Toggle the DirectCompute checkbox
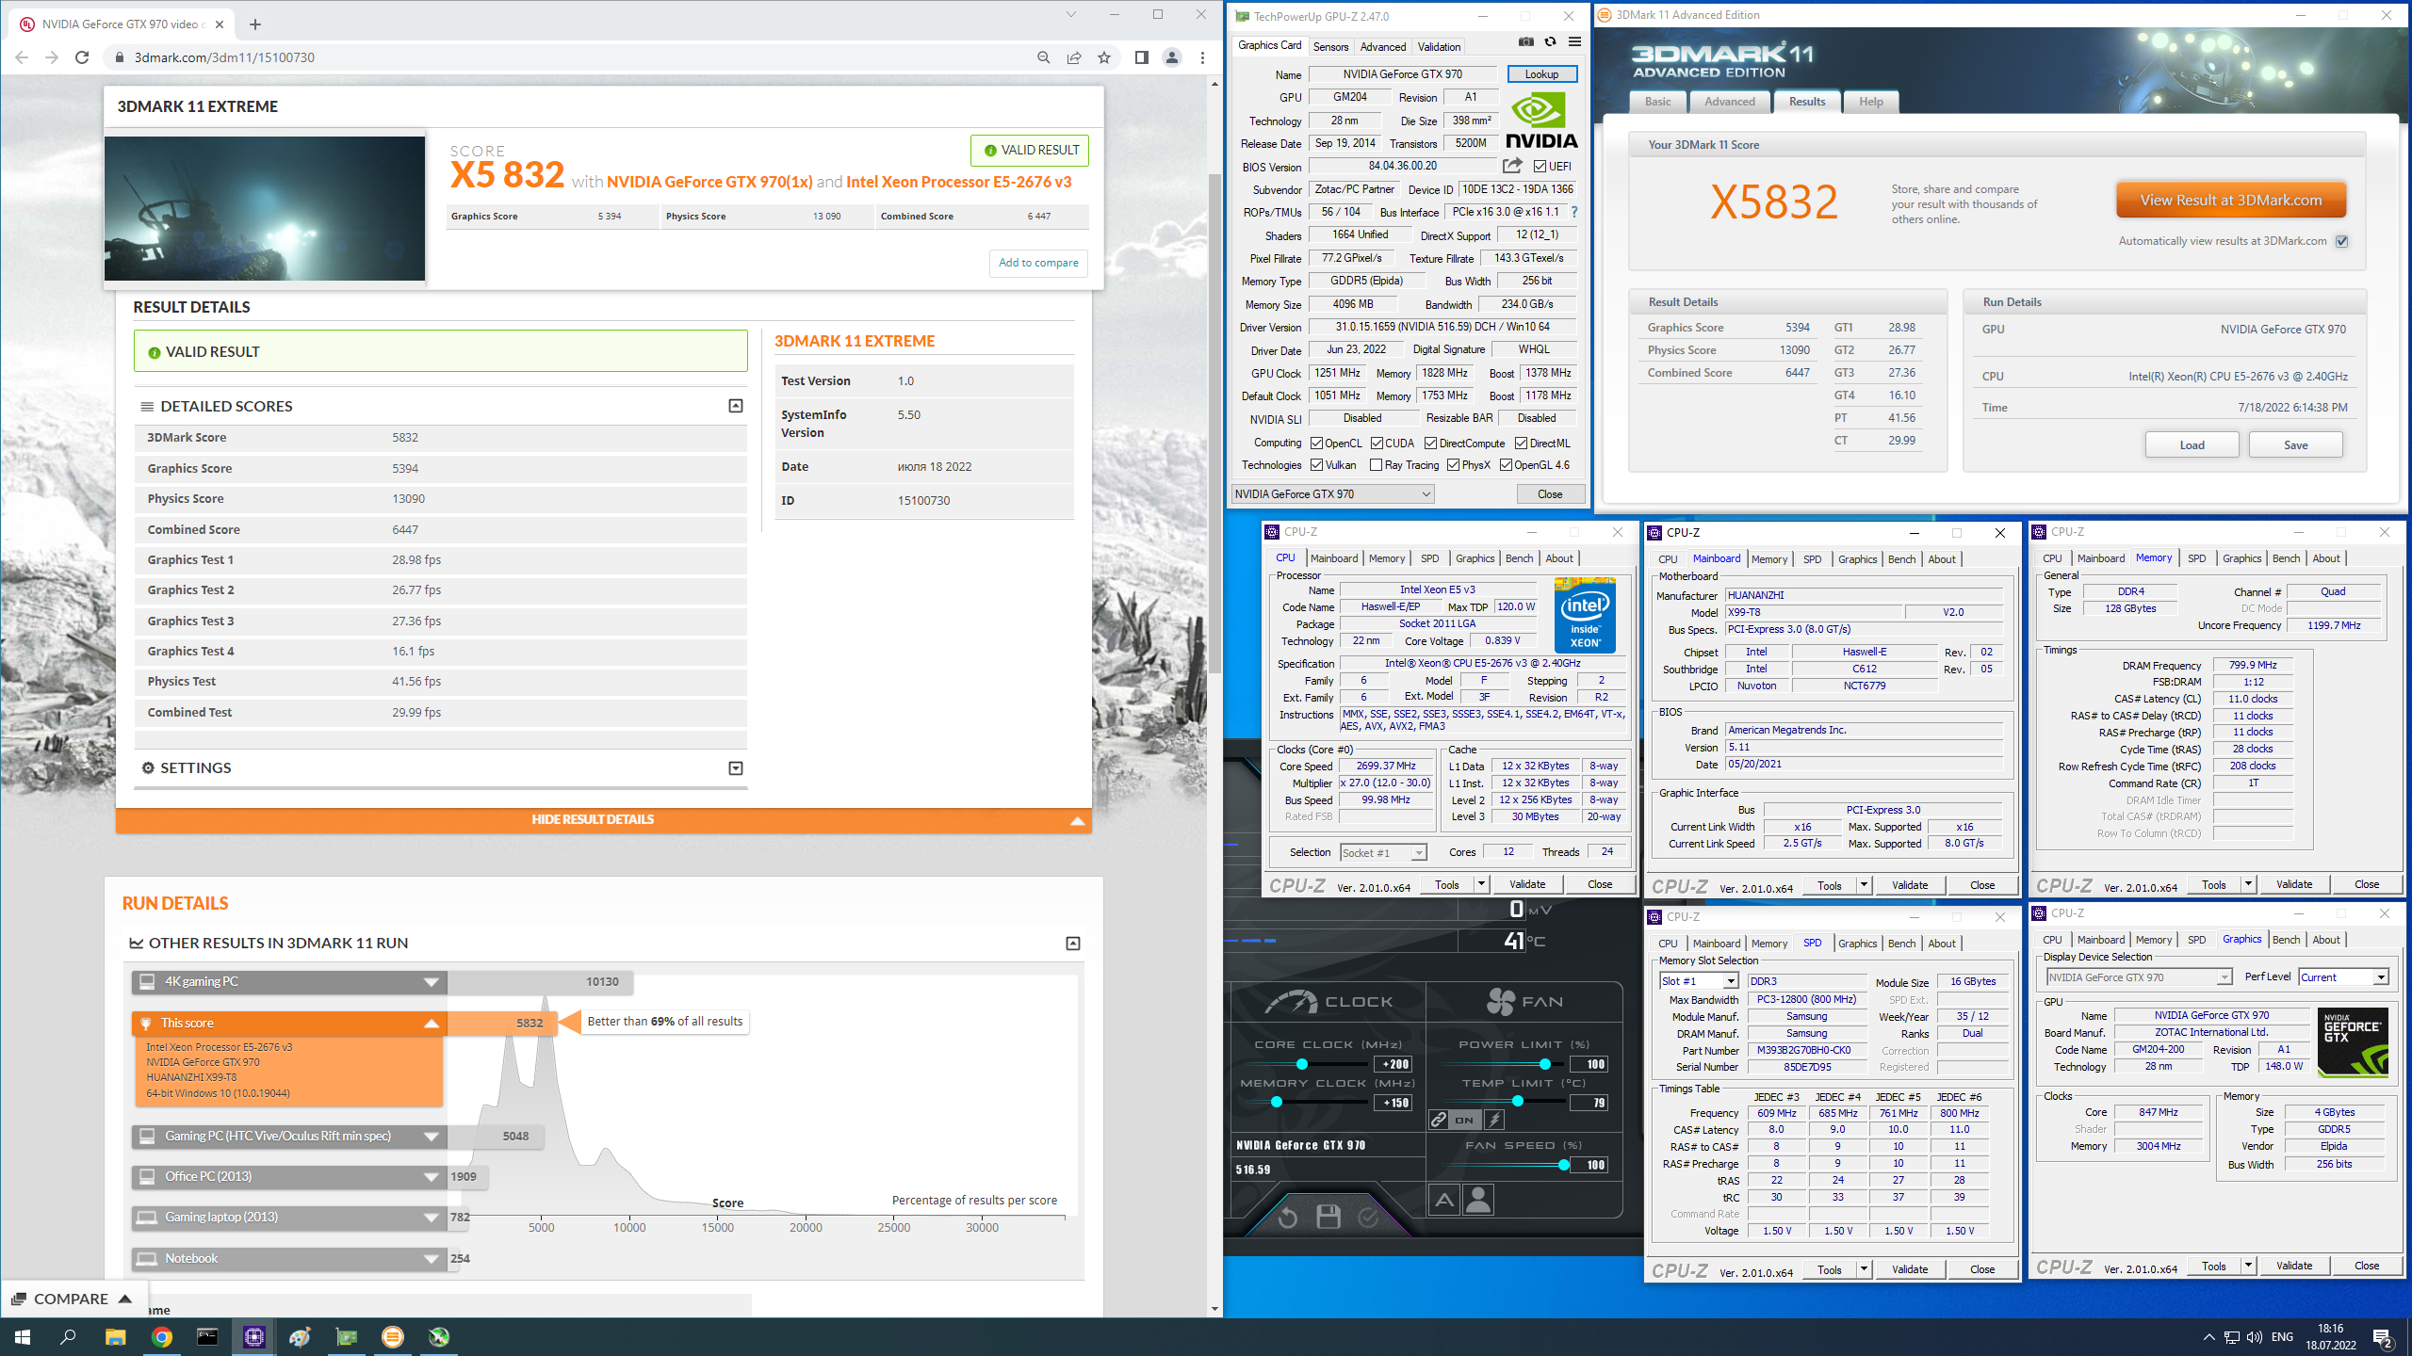The width and height of the screenshot is (2412, 1356). (x=1431, y=444)
